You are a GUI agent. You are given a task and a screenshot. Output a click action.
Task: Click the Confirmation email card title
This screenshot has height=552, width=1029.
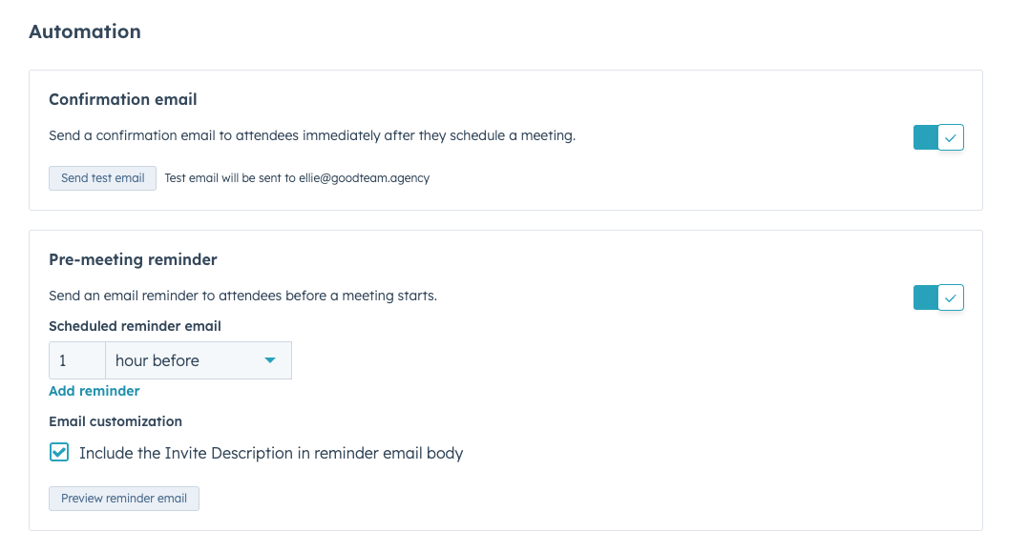pos(123,100)
